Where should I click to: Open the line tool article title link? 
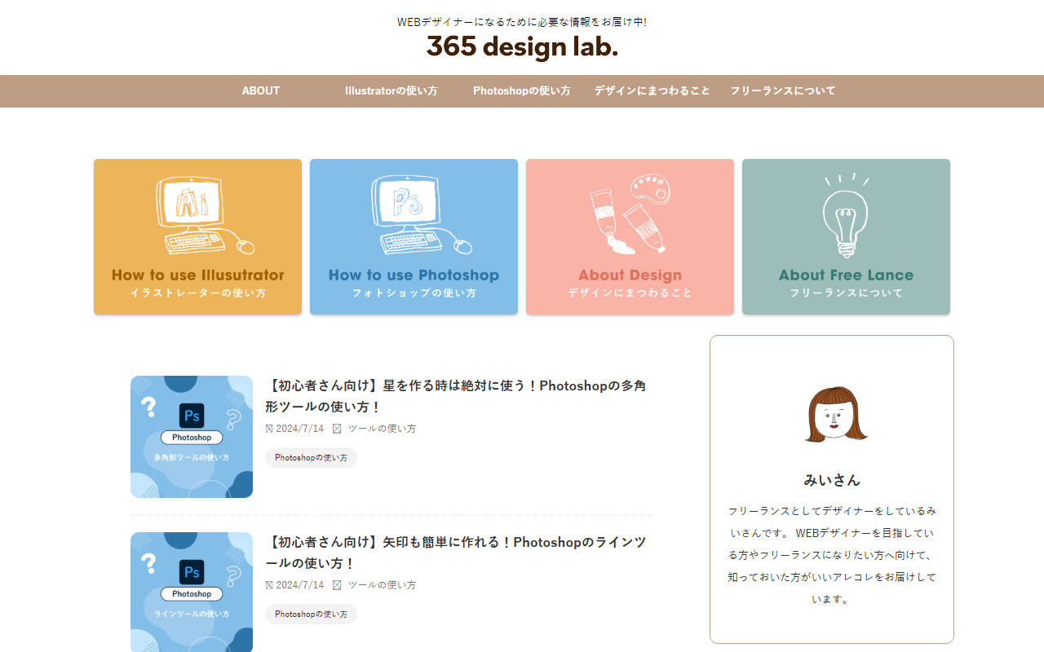pos(455,552)
